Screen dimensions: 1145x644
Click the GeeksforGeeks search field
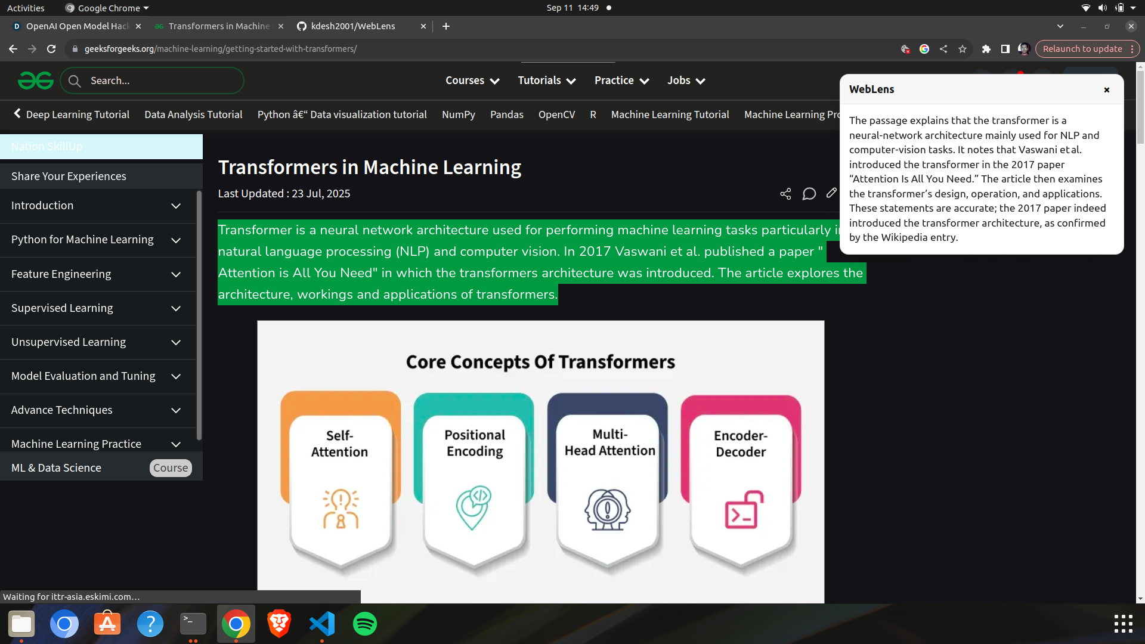[x=161, y=80]
